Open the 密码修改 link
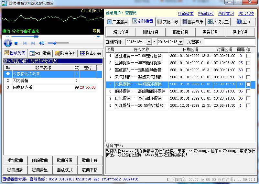259x184 pixels. click(x=206, y=14)
